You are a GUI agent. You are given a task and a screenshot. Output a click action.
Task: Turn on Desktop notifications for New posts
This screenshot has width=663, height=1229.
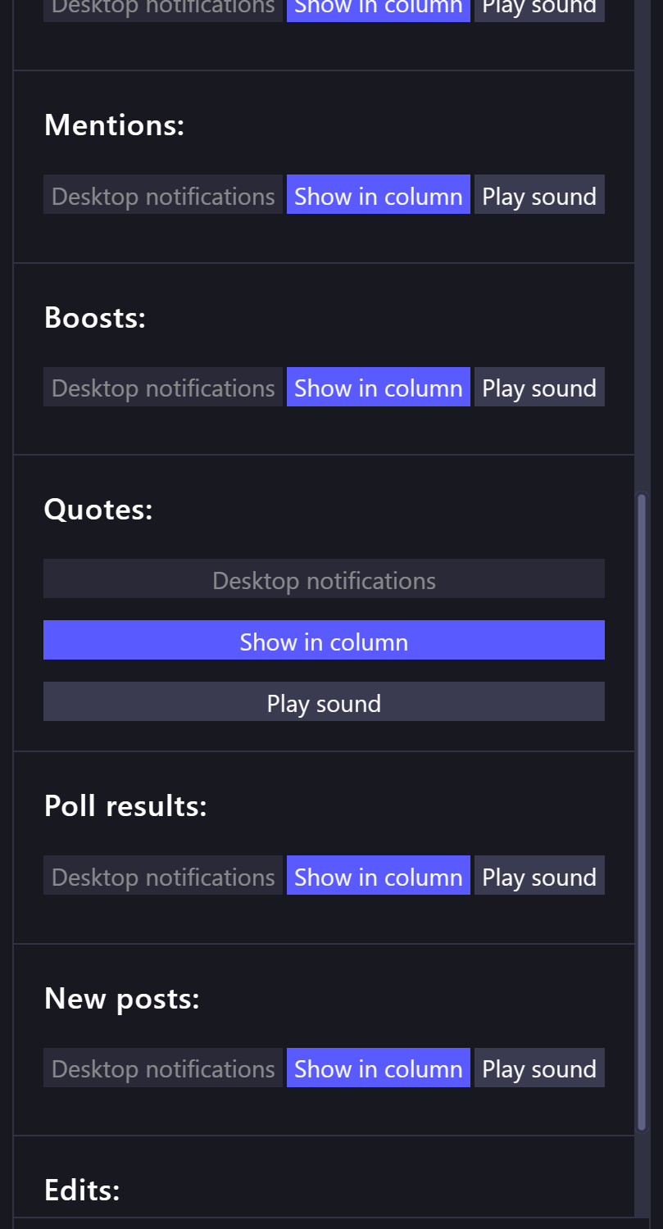tap(163, 1068)
